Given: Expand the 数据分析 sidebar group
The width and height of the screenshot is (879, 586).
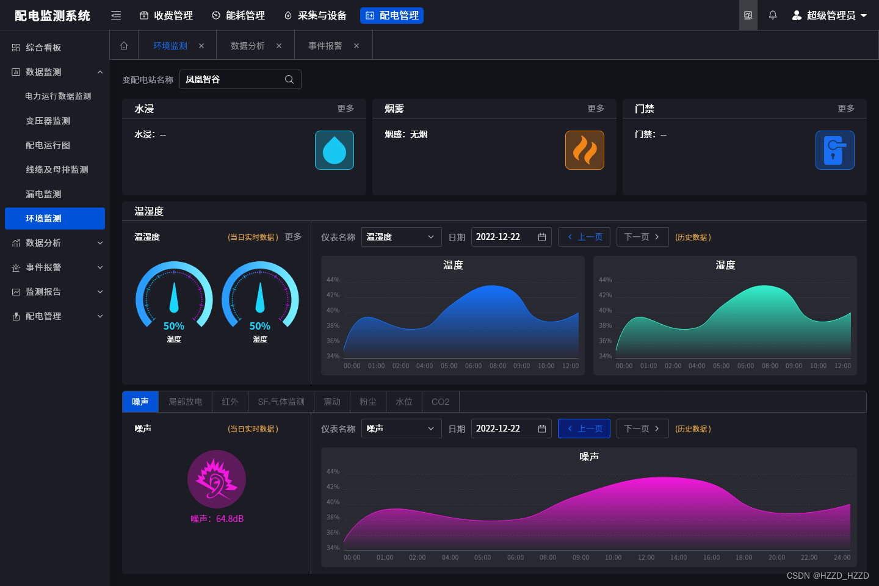Looking at the screenshot, I should [100, 243].
